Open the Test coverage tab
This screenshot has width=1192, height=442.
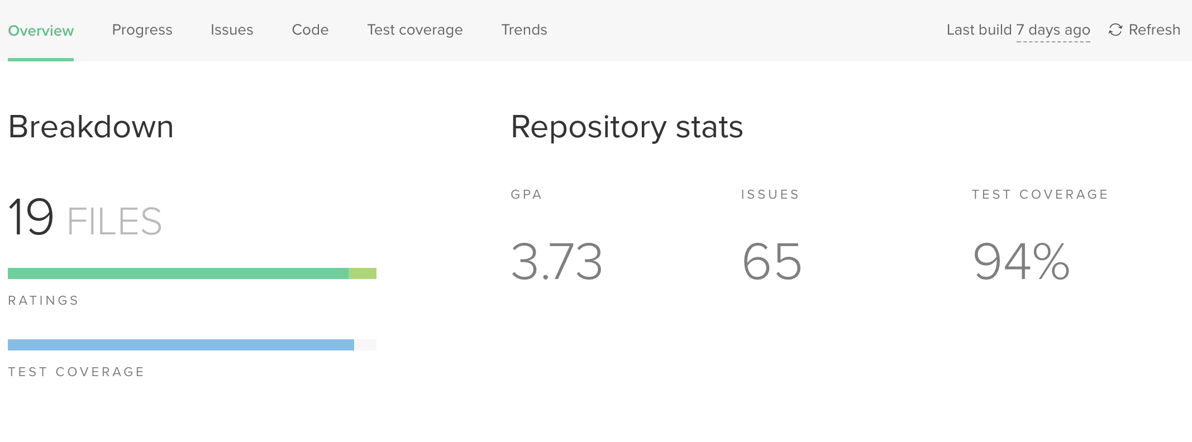pos(414,30)
